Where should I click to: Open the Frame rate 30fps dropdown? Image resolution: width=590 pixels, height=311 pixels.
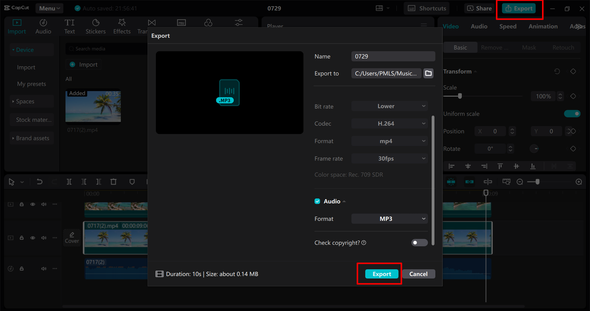click(x=389, y=159)
